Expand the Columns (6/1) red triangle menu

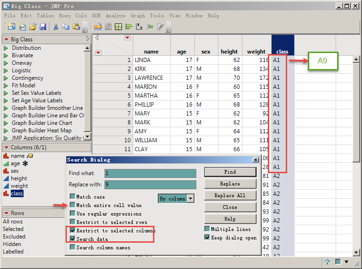coord(6,147)
